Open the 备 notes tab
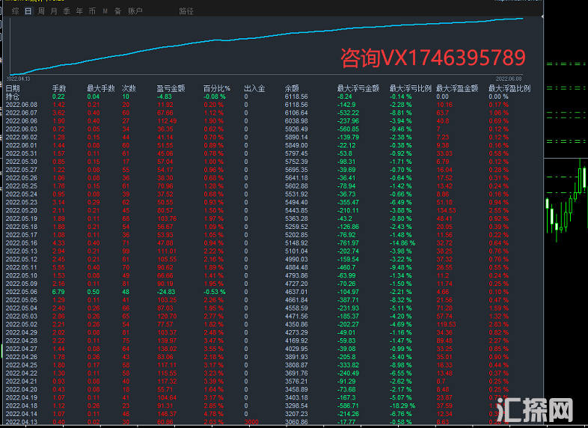This screenshot has width=588, height=428. coord(117,11)
